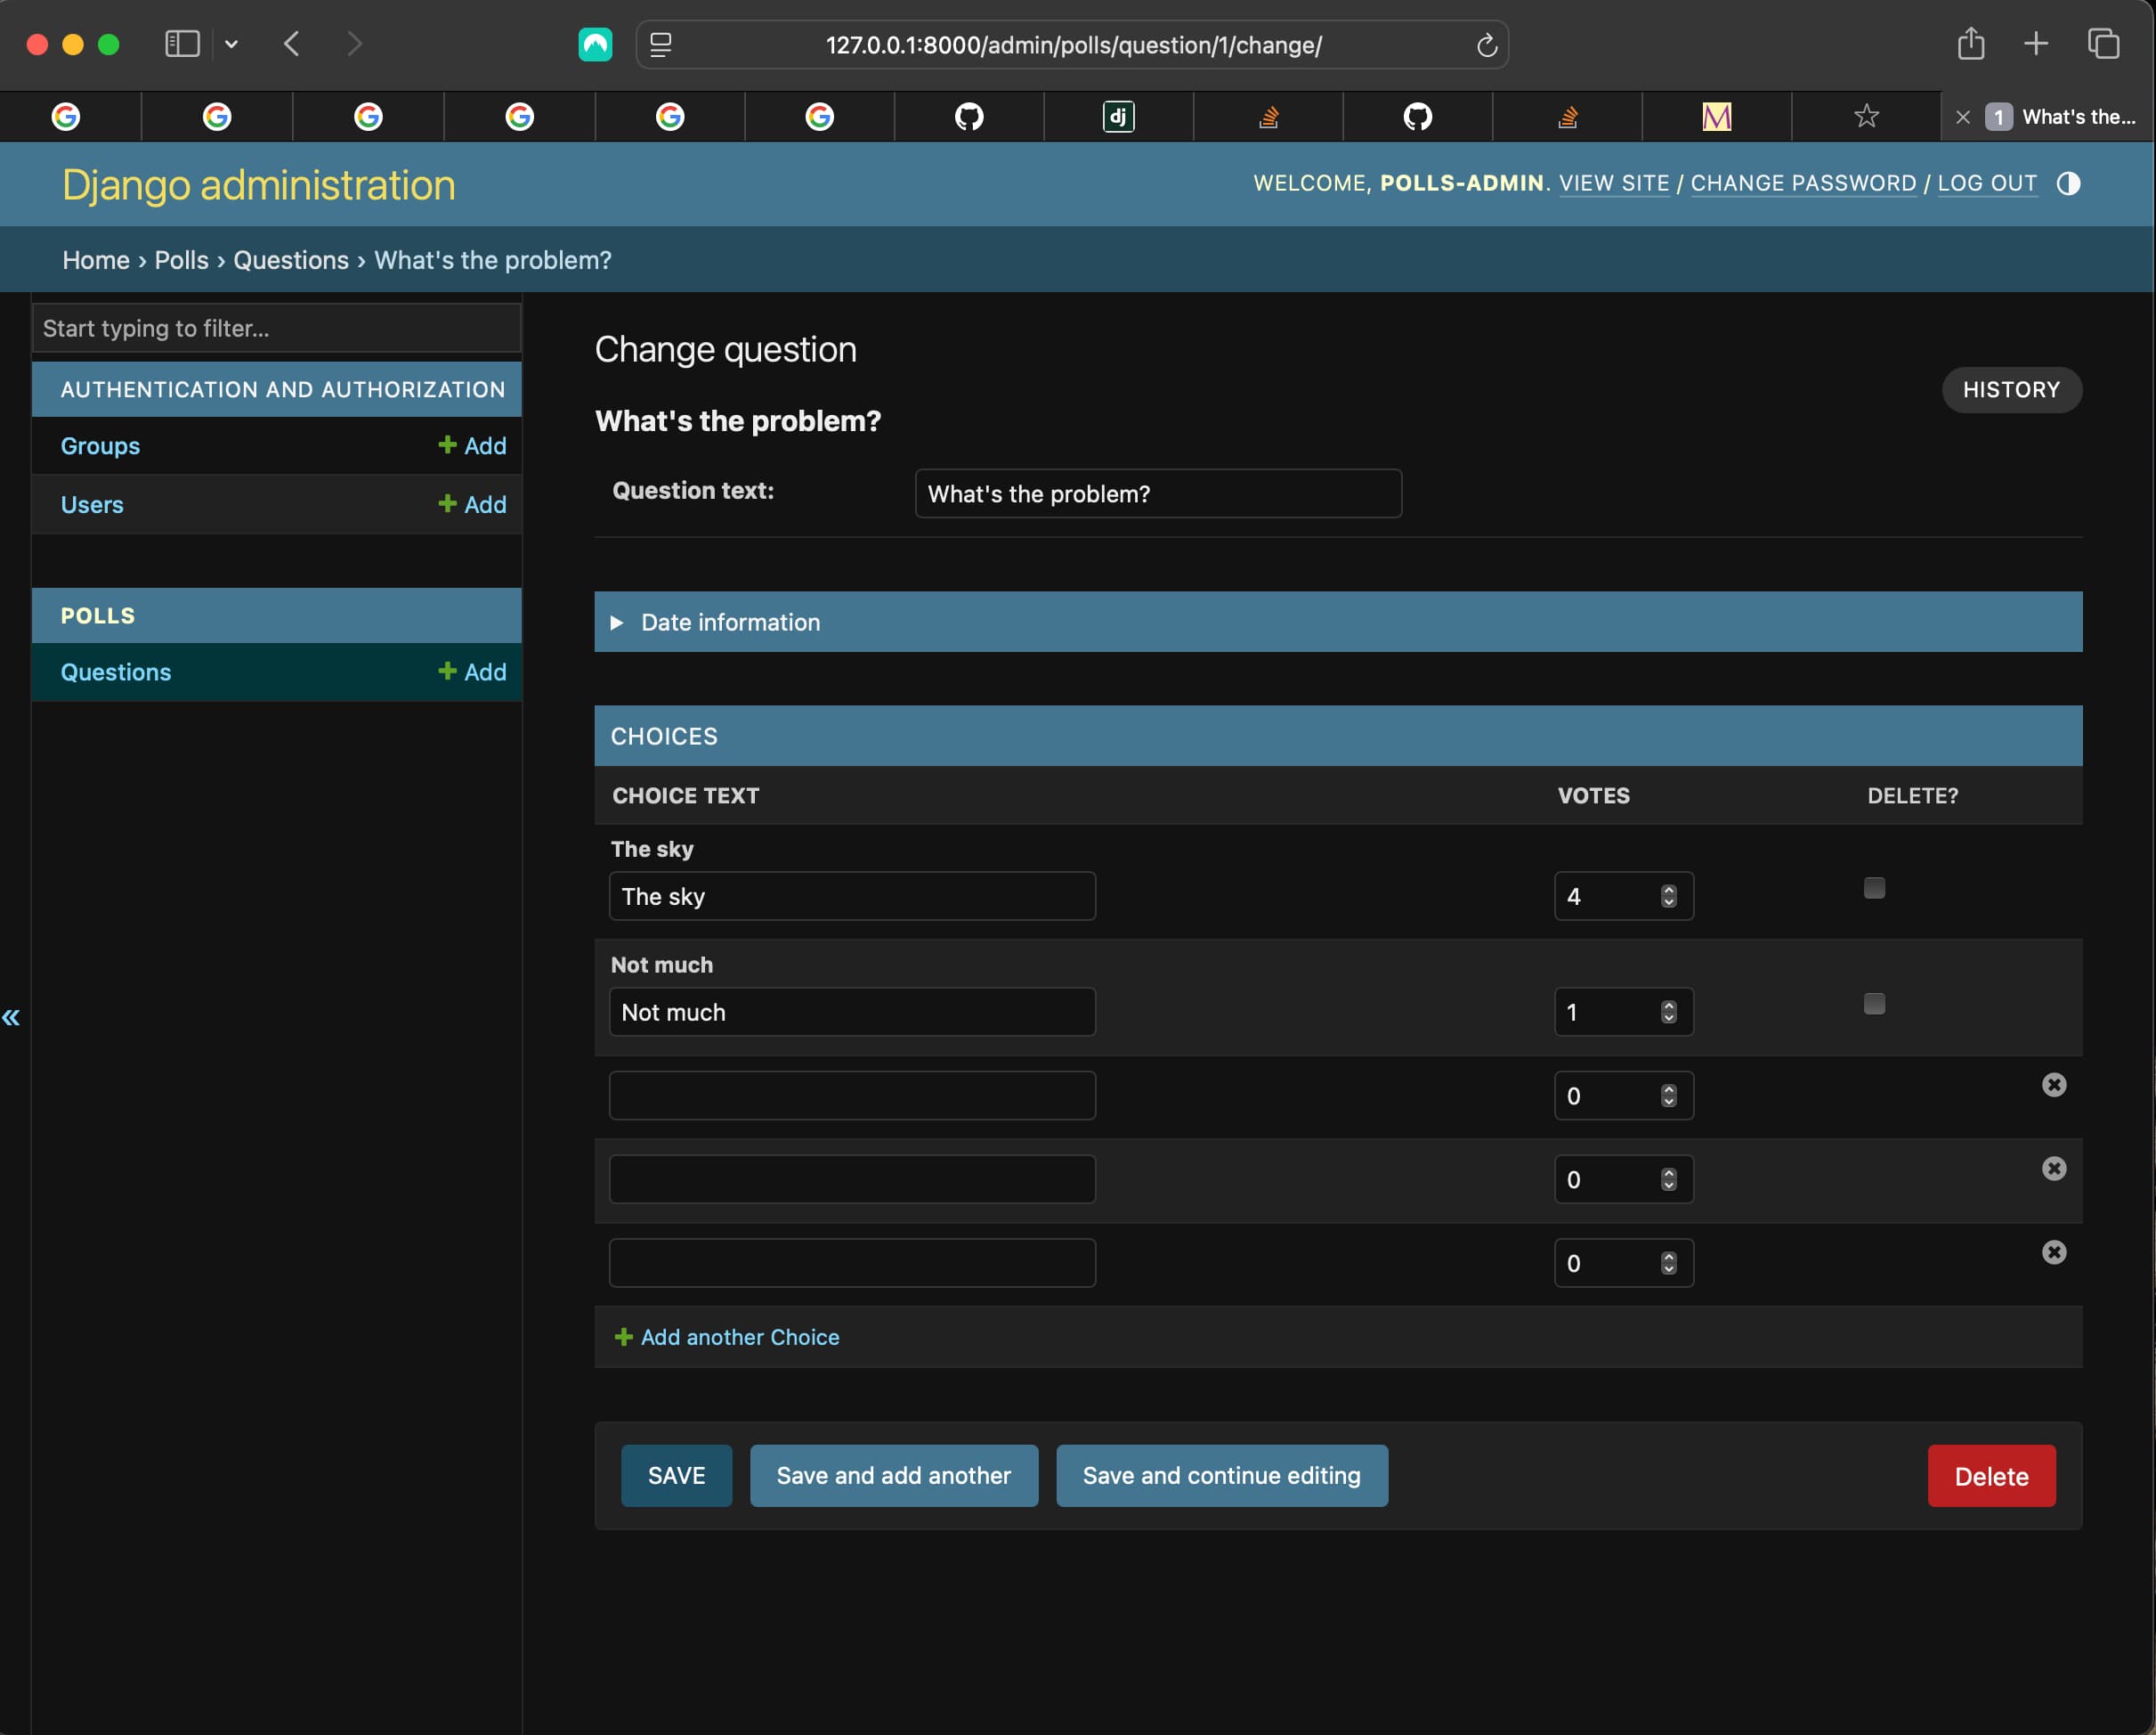Click the votes stepper for Not much

pyautogui.click(x=1668, y=1013)
